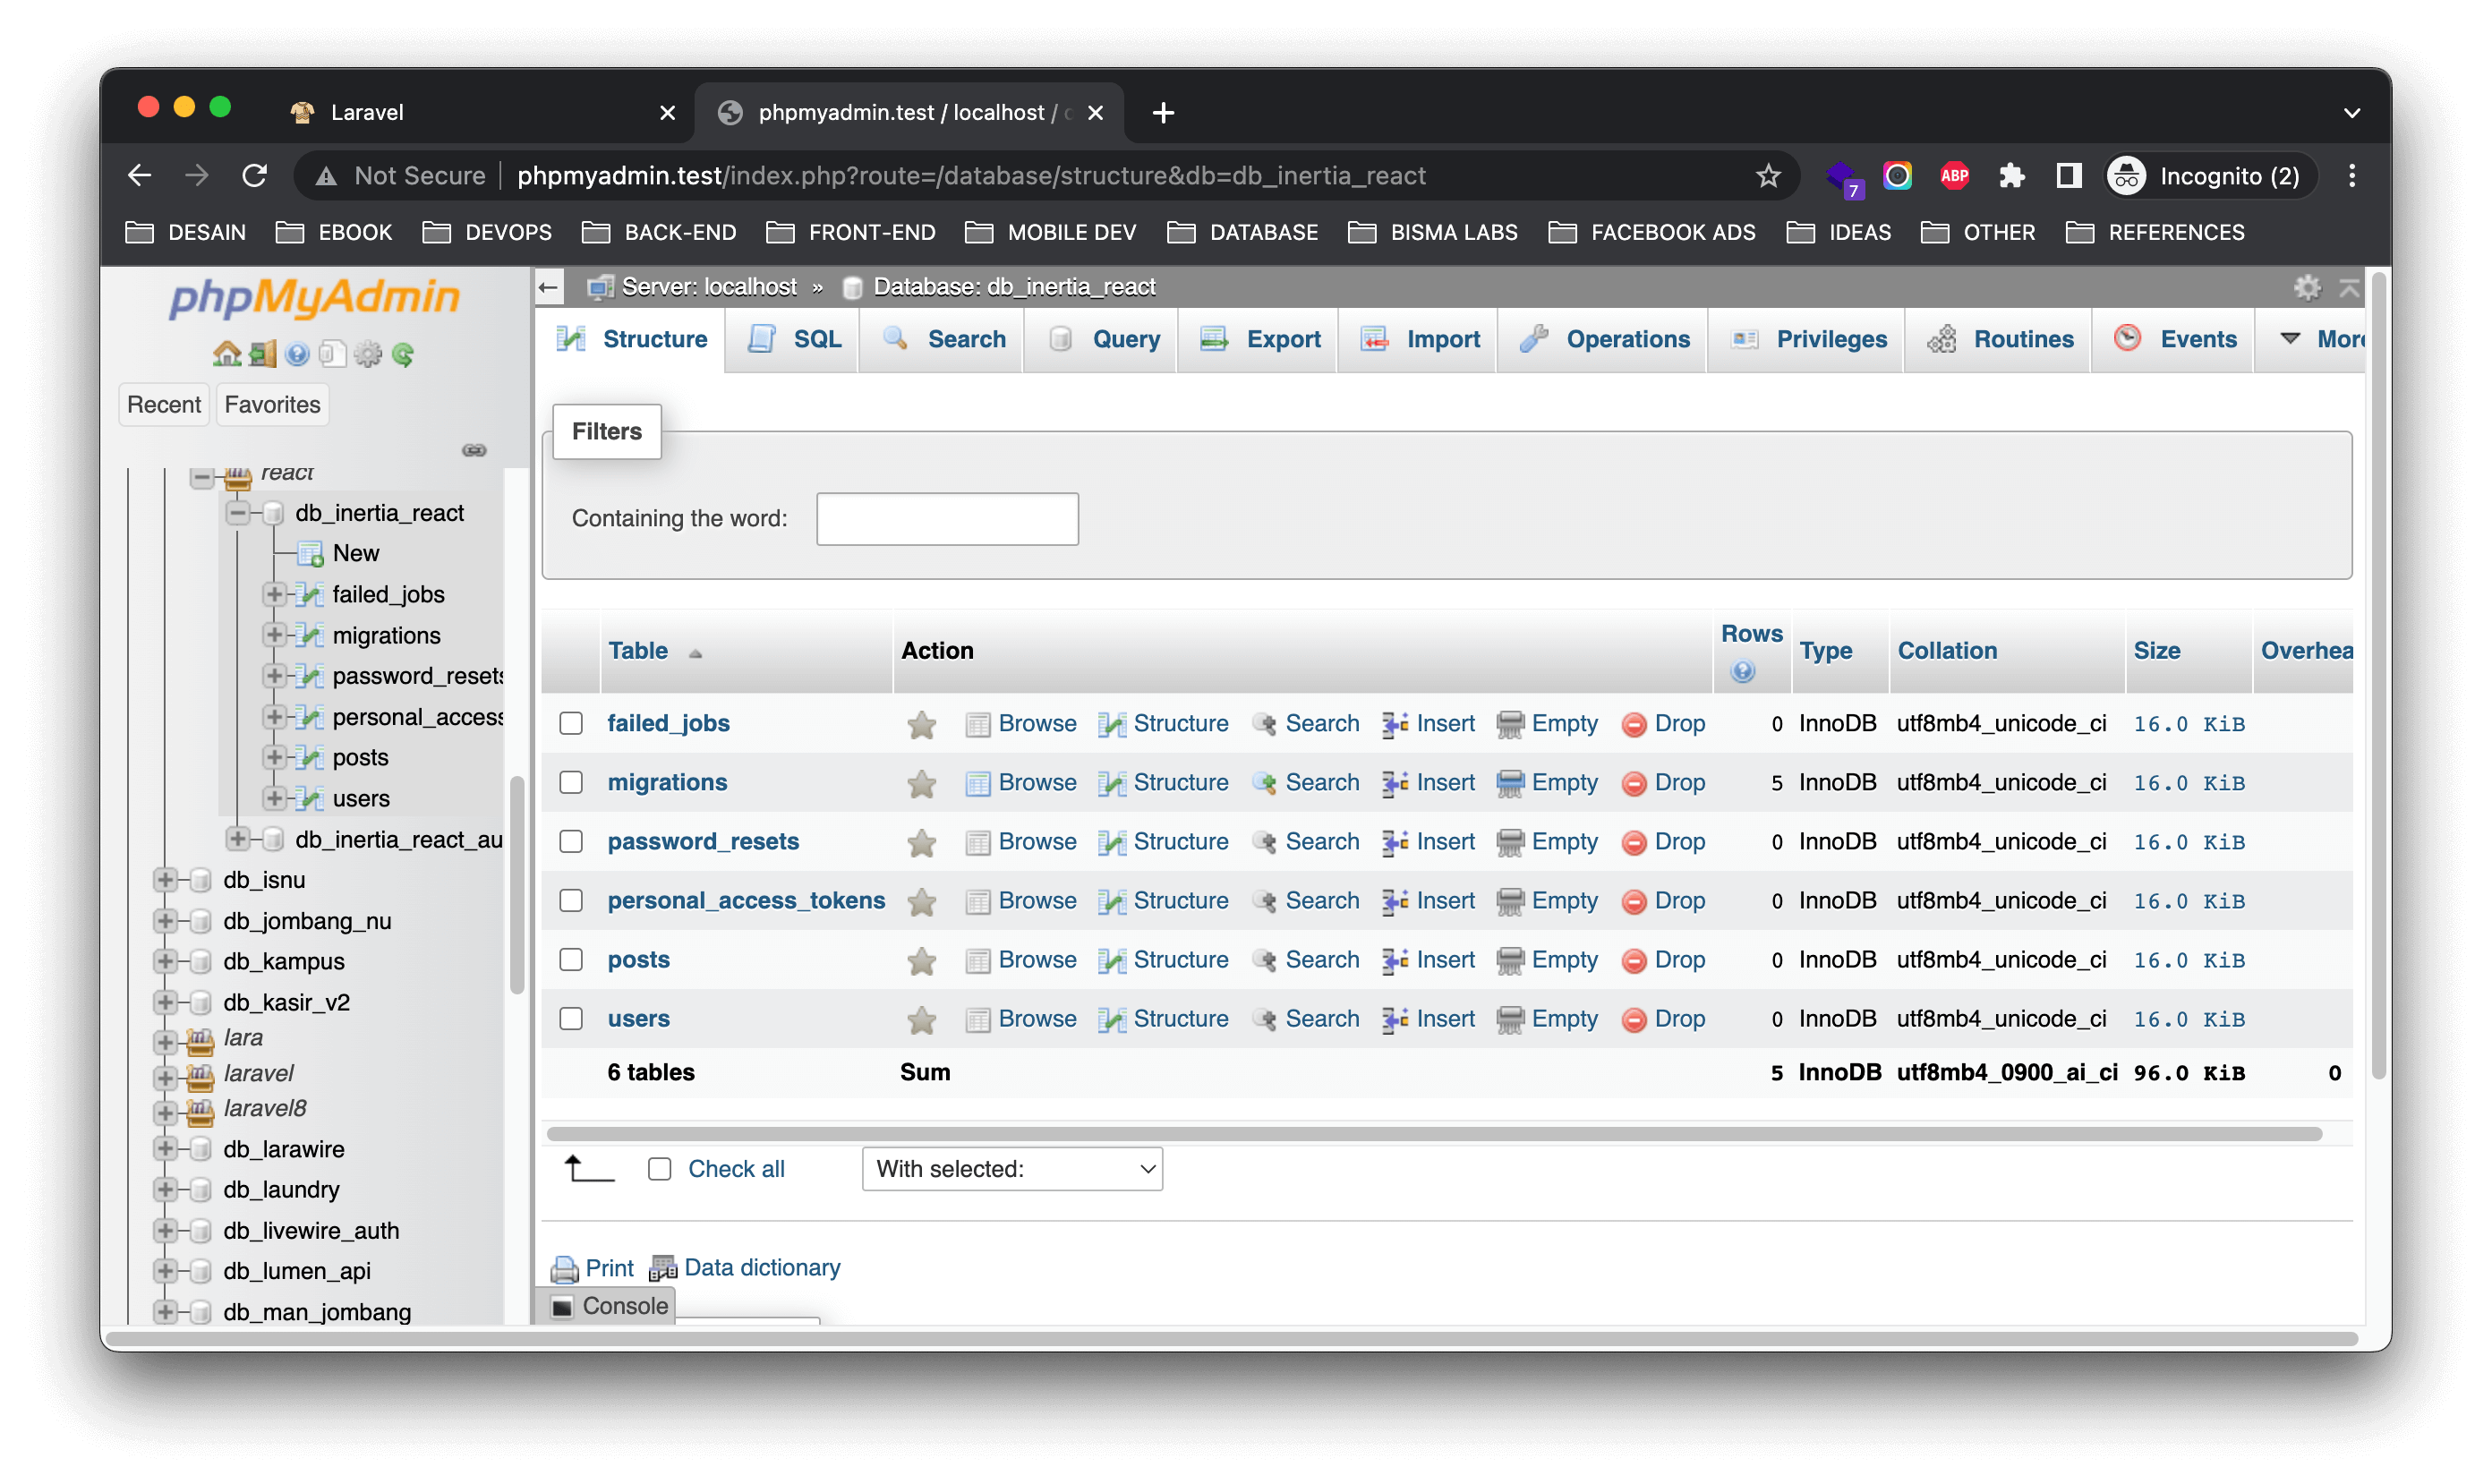The width and height of the screenshot is (2492, 1484).
Task: Open the Data dictionary link
Action: tap(761, 1267)
